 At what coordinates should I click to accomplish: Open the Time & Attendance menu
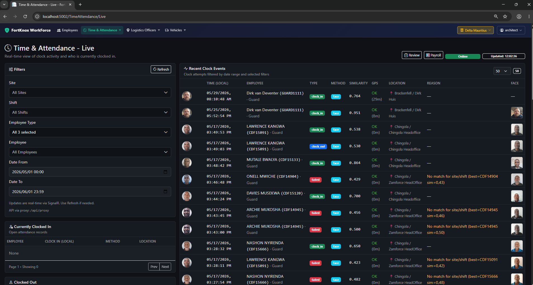coord(102,30)
